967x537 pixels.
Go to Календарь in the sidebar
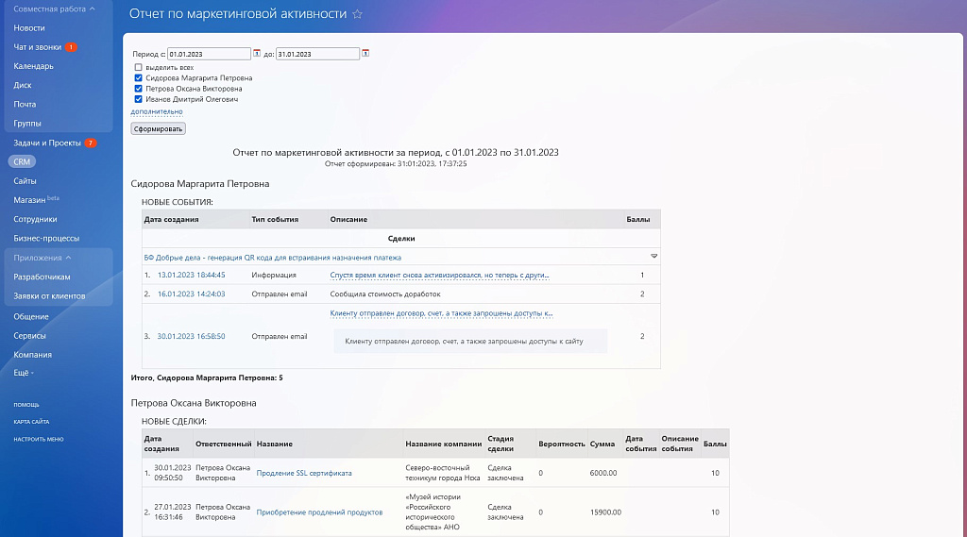click(x=33, y=66)
